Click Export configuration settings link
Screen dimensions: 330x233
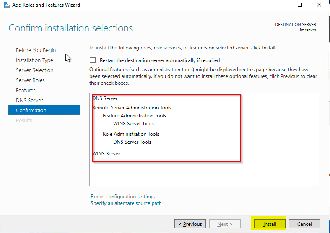click(x=122, y=197)
